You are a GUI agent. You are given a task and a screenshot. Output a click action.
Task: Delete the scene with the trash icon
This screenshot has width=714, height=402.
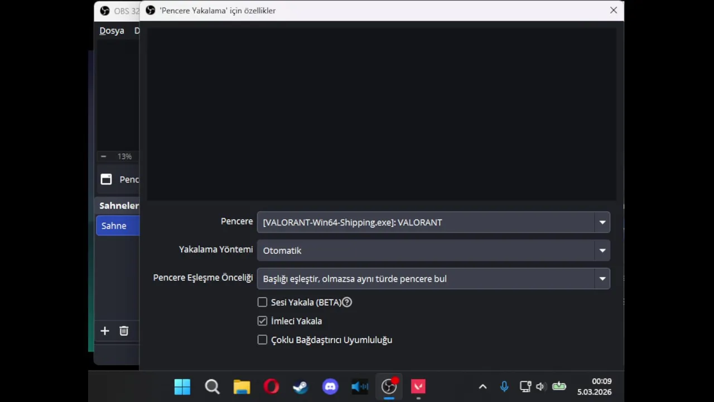point(124,331)
